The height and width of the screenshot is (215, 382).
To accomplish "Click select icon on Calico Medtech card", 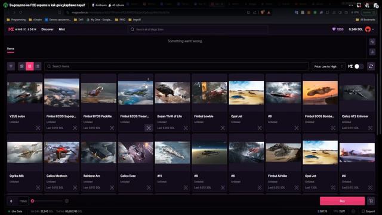I will (75, 188).
